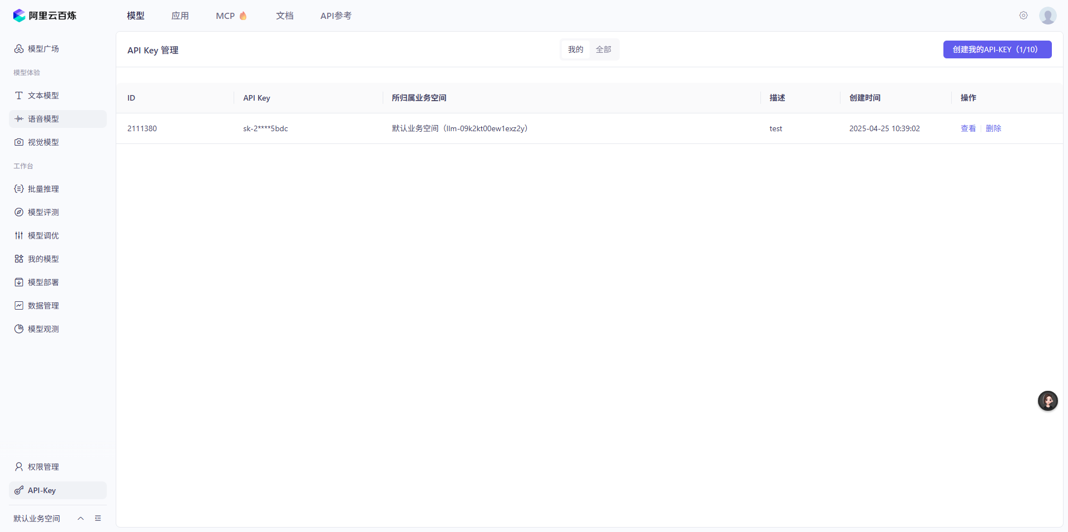Image resolution: width=1068 pixels, height=532 pixels.
Task: Open API参考 top navigation tab
Action: tap(336, 16)
